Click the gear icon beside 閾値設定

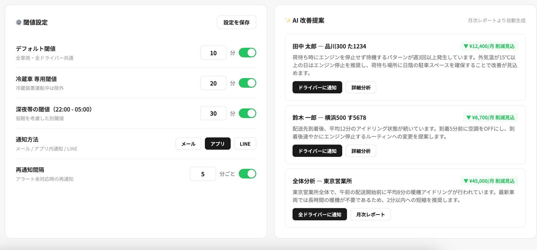point(18,22)
